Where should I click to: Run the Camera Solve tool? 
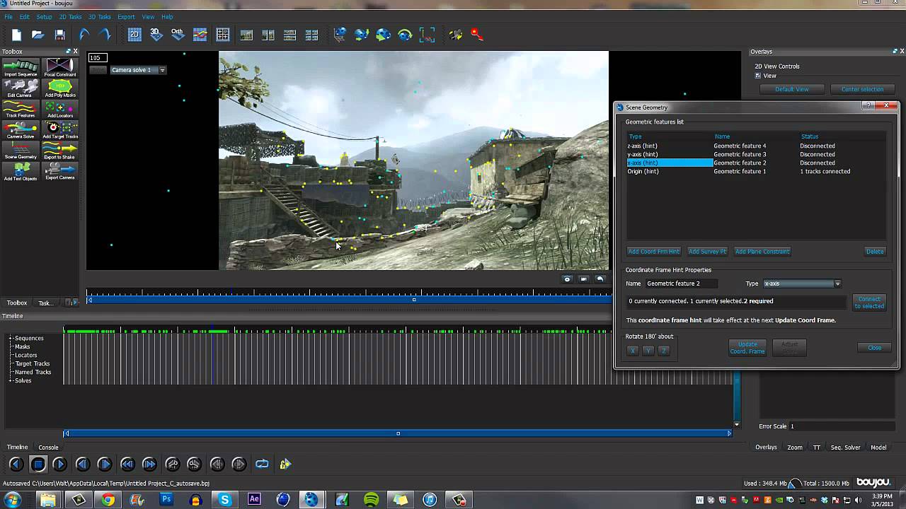pos(21,130)
